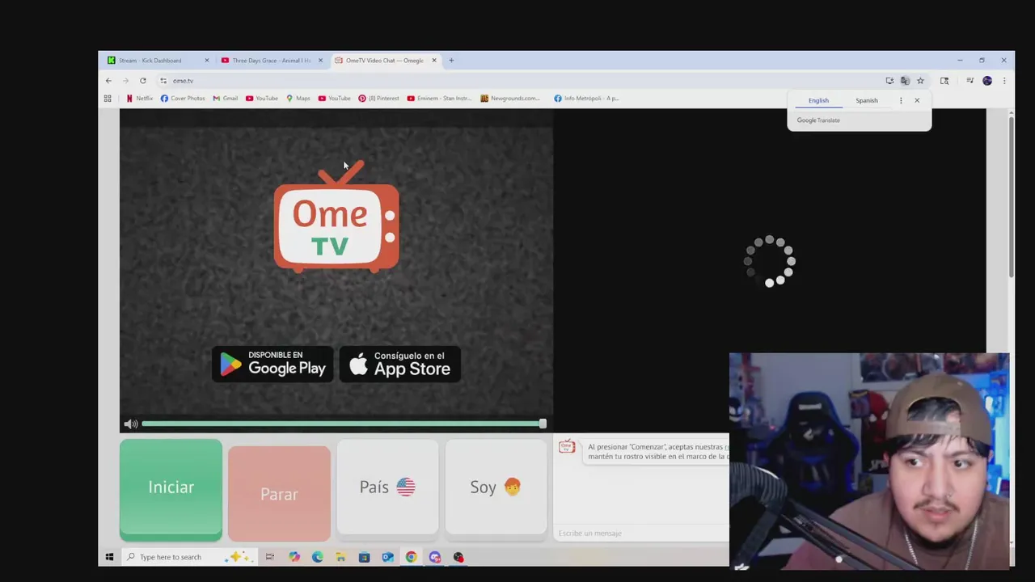
Task: Click the OmeTV avatar in the chat message
Action: point(567,447)
